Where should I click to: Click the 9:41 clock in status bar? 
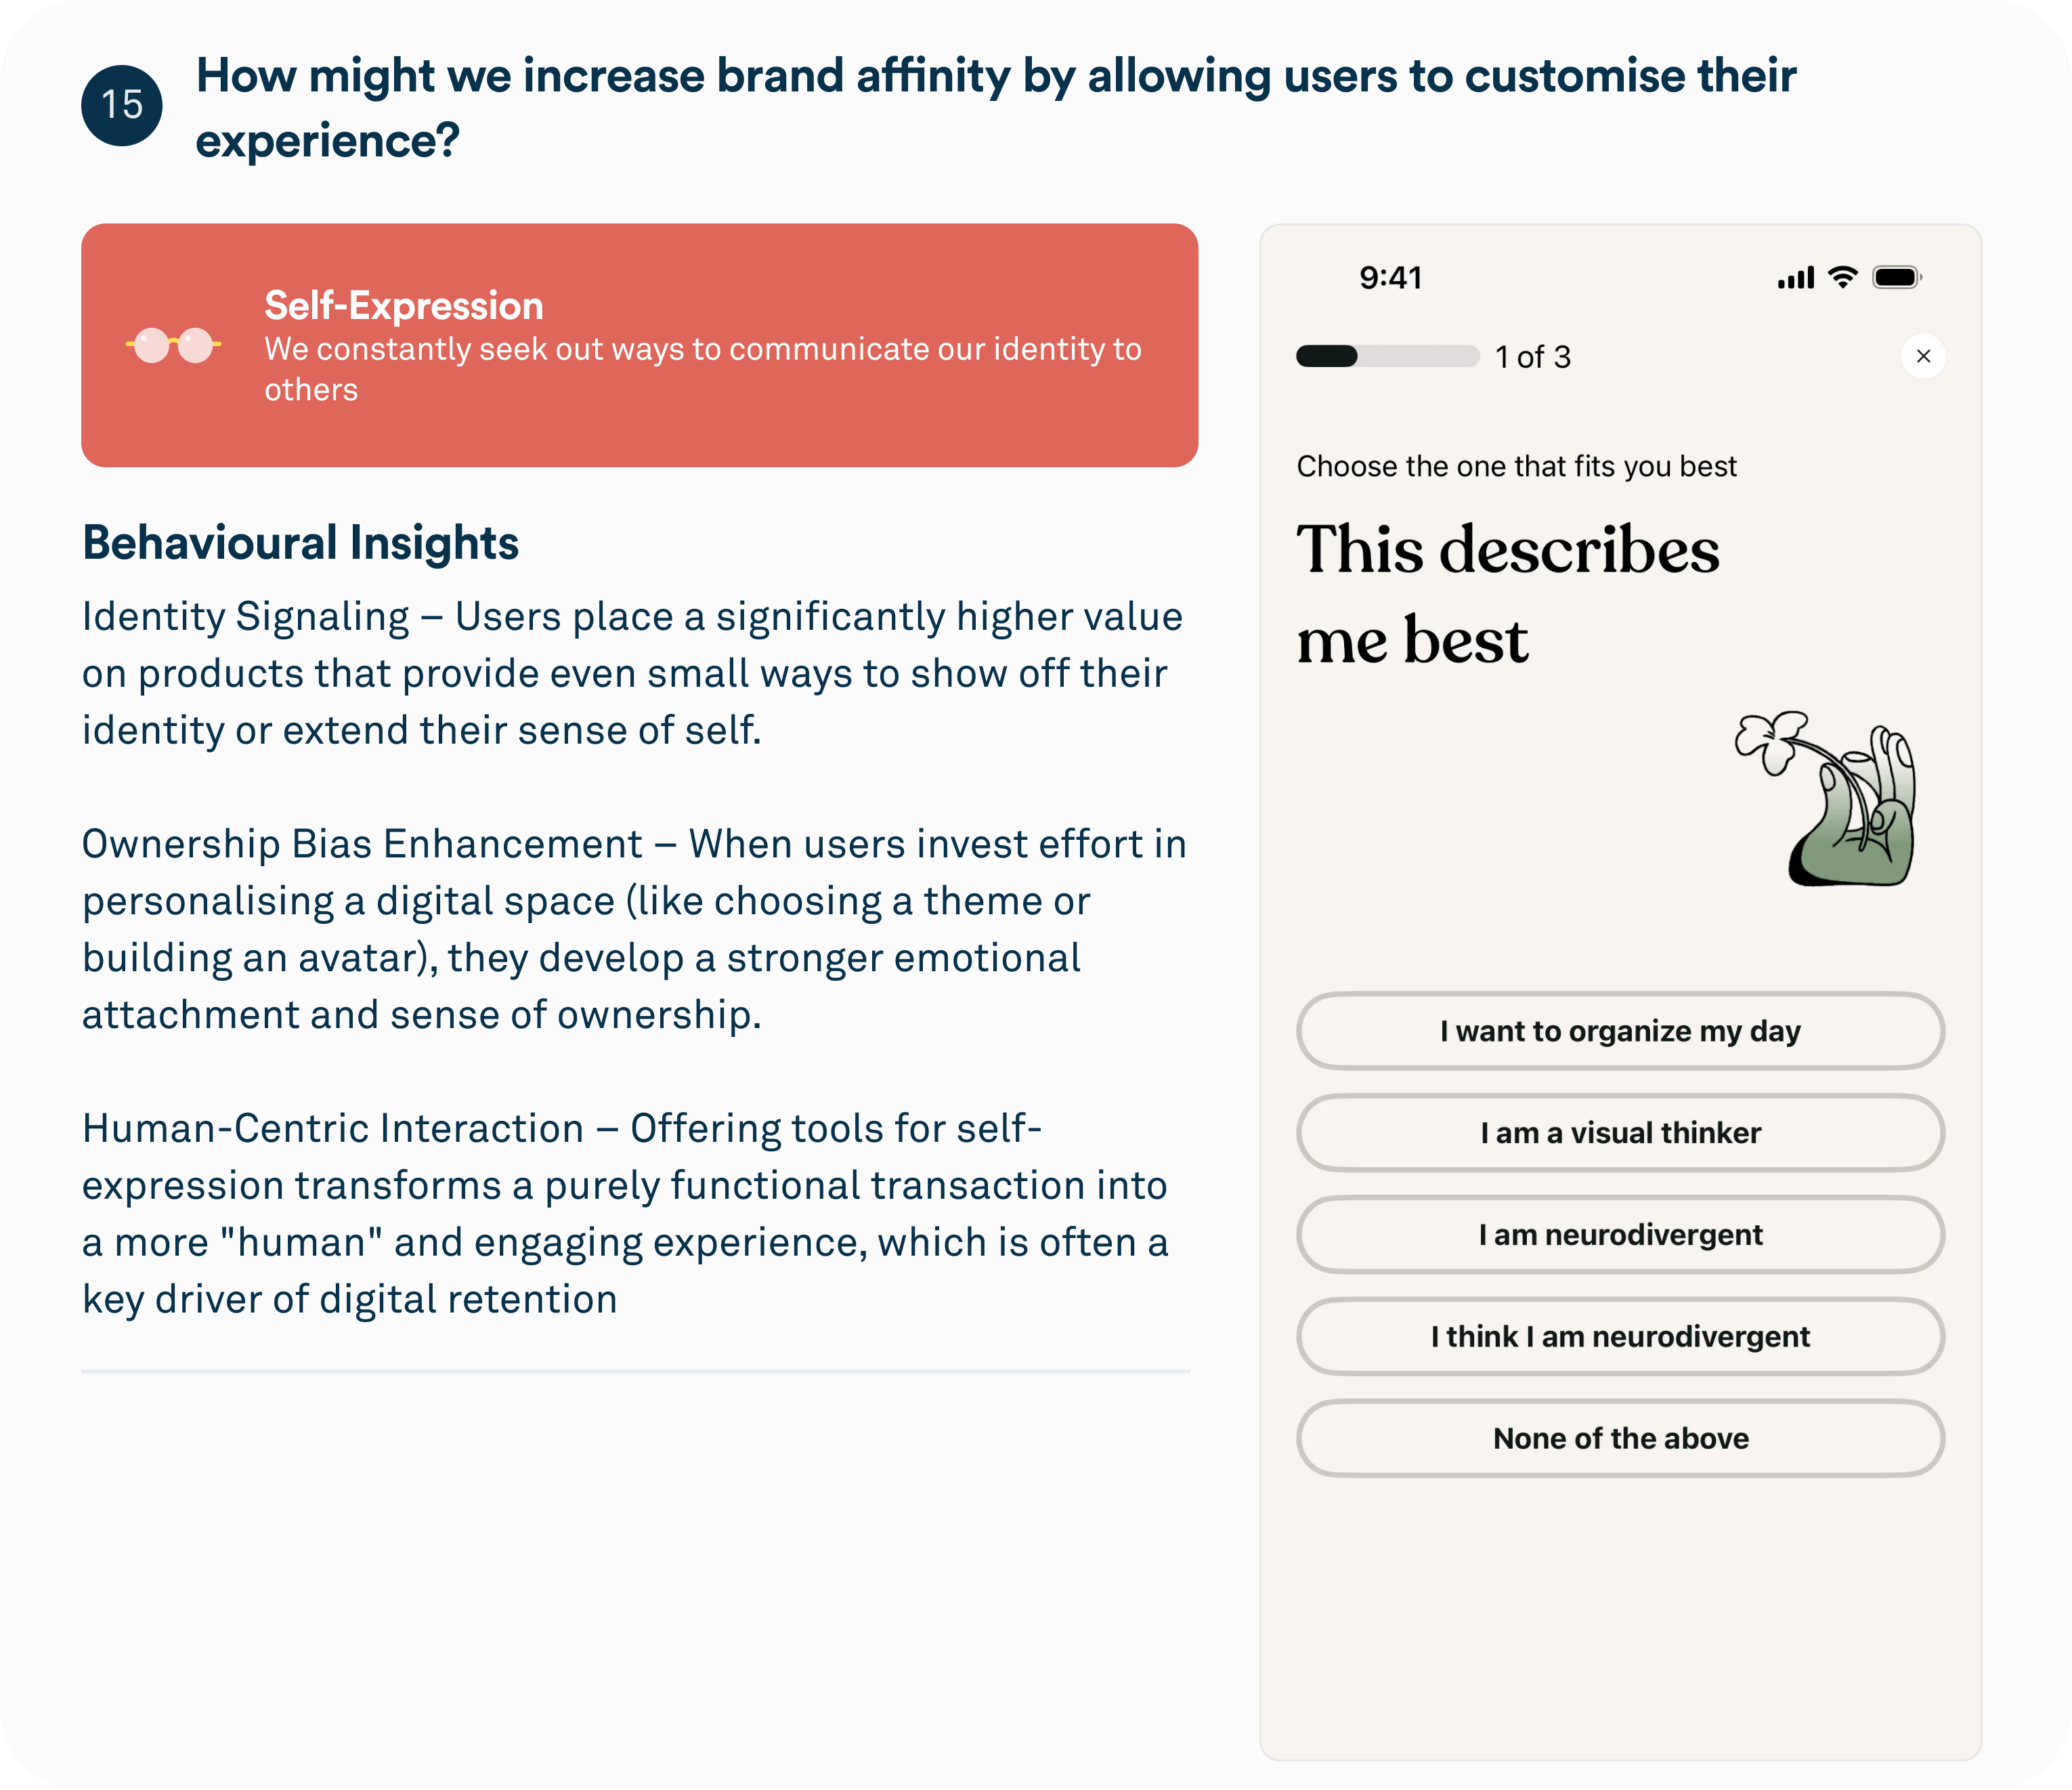coord(1390,277)
